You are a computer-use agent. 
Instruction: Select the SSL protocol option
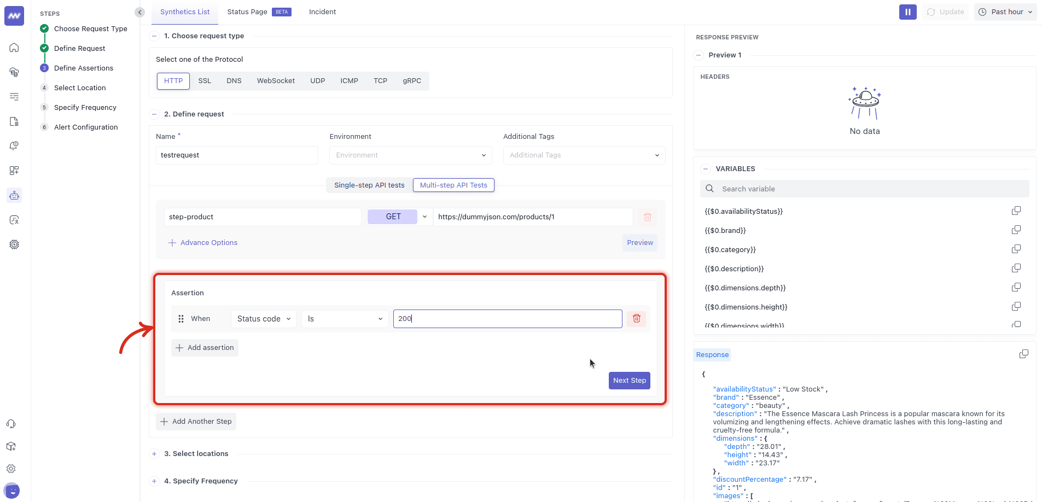pyautogui.click(x=205, y=80)
